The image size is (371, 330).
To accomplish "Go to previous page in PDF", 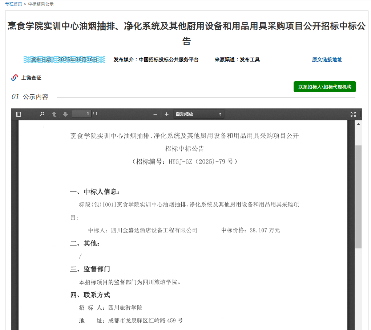I will (x=54, y=114).
